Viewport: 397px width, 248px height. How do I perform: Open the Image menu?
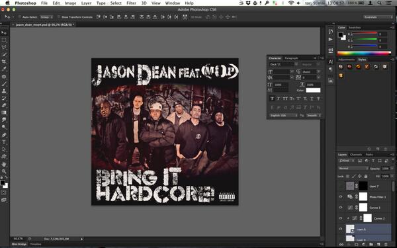[x=70, y=3]
